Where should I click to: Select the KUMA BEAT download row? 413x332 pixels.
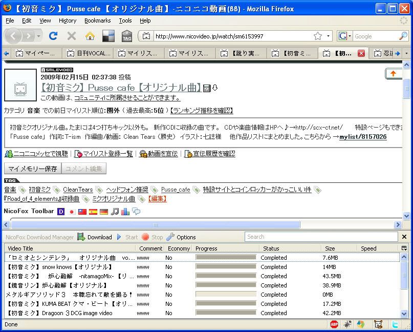(202, 304)
